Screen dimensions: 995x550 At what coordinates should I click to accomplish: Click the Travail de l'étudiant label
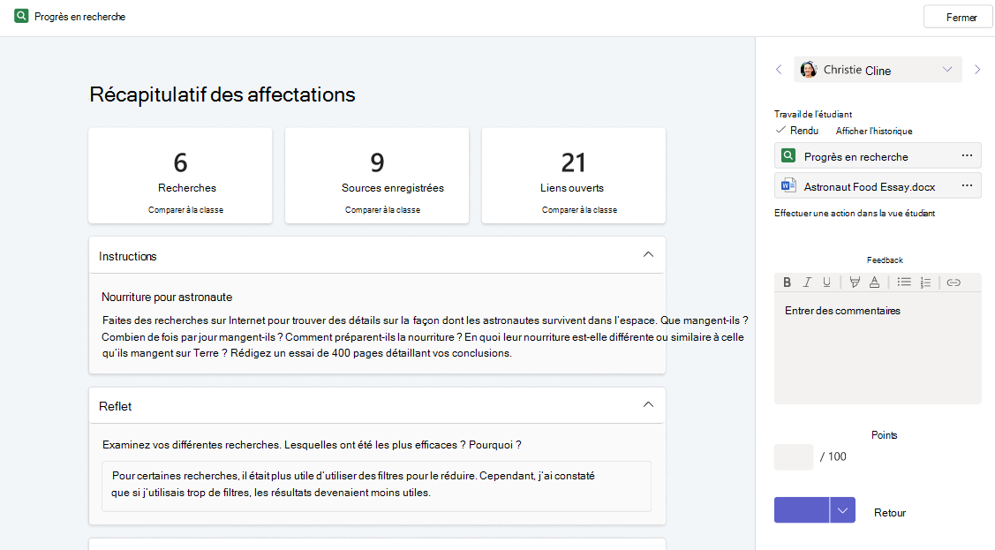[x=813, y=114]
